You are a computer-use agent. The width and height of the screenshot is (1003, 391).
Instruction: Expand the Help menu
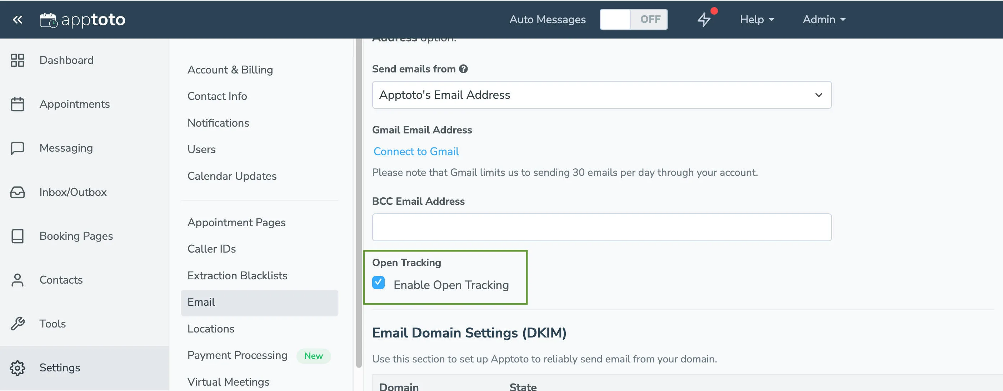756,19
